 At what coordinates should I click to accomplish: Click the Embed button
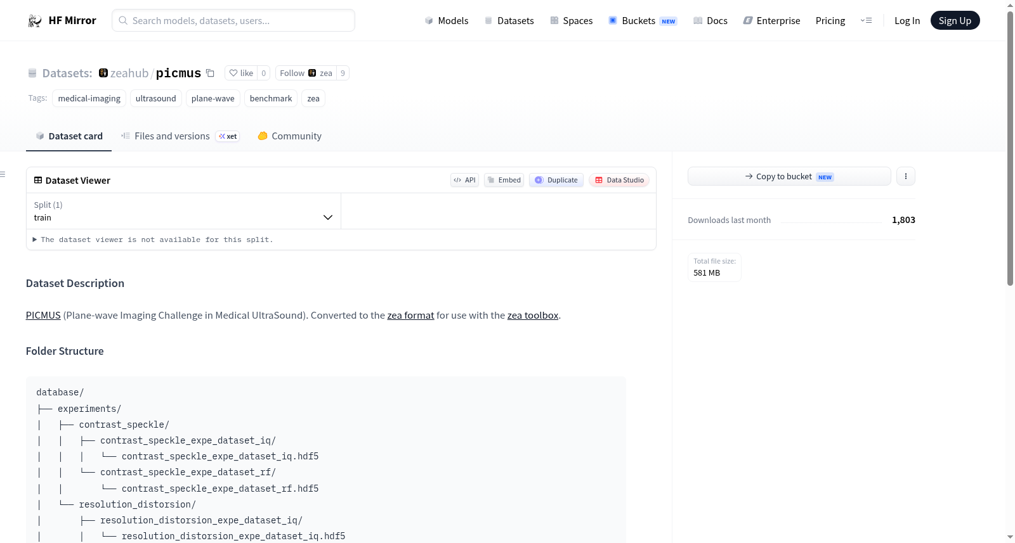[504, 180]
